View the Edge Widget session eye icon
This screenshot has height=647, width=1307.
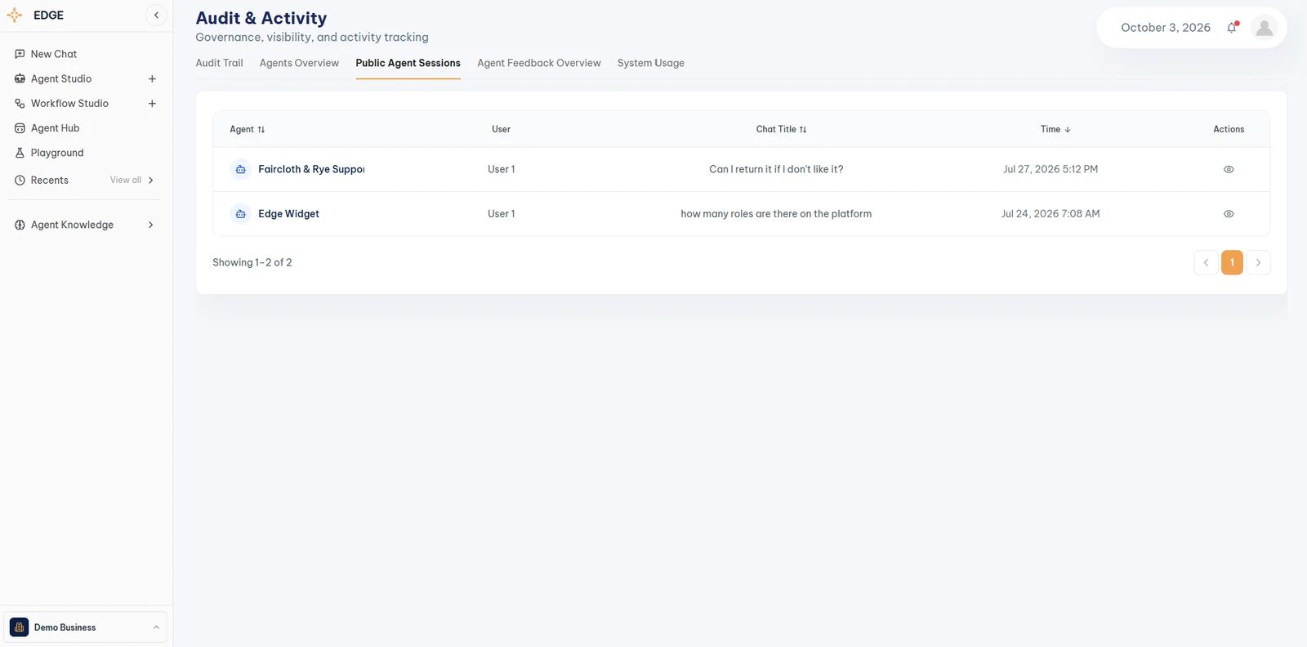coord(1229,214)
